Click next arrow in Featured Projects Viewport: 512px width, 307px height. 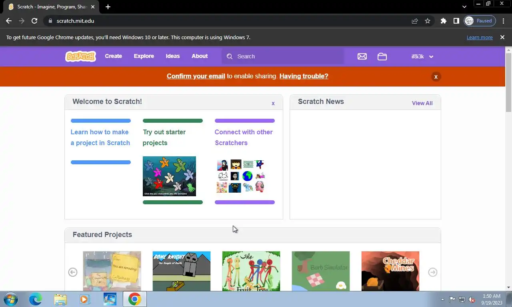pos(433,272)
